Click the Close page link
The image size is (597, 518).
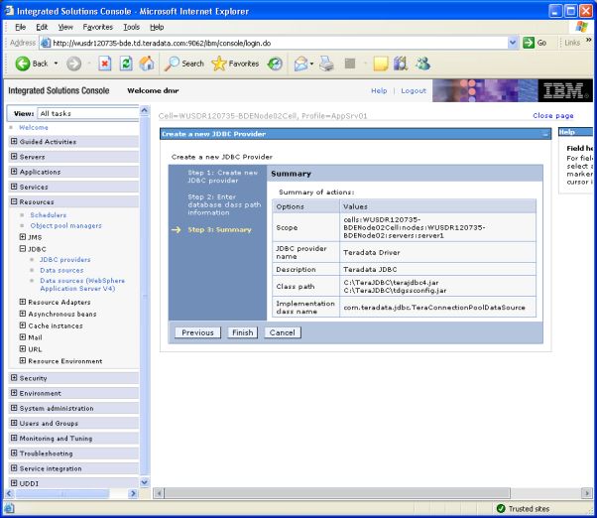[552, 115]
